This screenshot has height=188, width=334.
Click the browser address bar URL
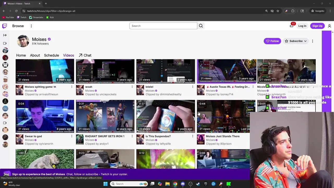(51, 11)
